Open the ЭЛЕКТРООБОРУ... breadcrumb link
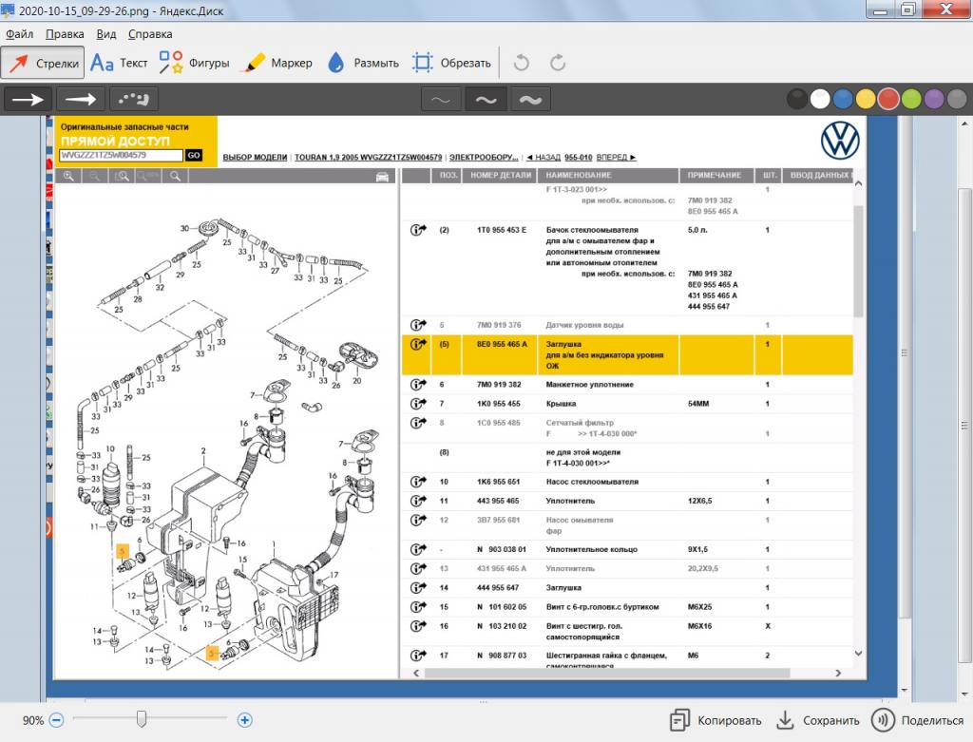 [484, 158]
